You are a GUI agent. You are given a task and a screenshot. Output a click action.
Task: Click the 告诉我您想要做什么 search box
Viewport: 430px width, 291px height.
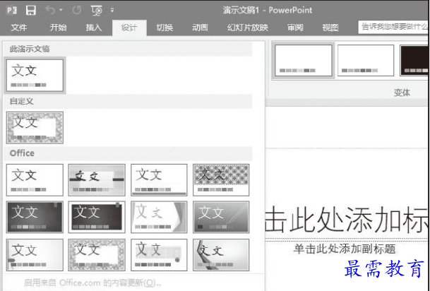coord(393,27)
